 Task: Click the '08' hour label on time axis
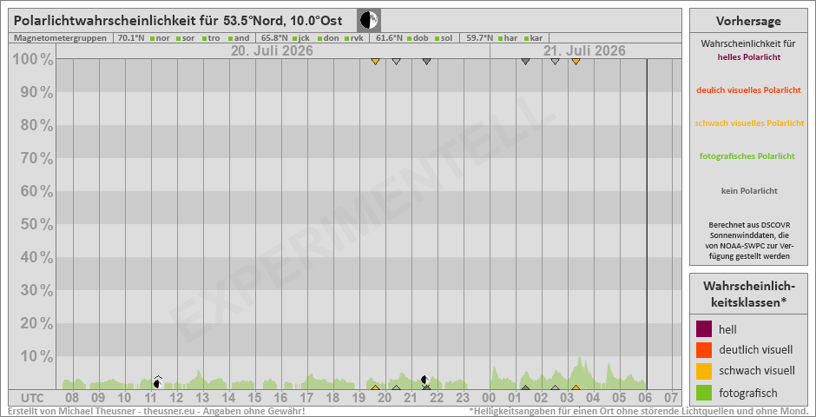[x=72, y=398]
